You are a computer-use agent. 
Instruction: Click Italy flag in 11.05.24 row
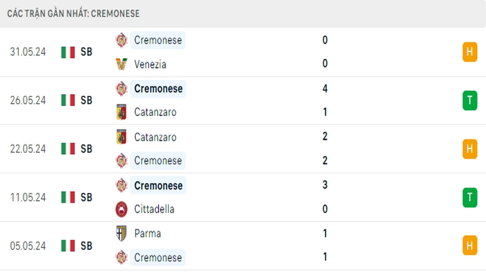click(68, 197)
